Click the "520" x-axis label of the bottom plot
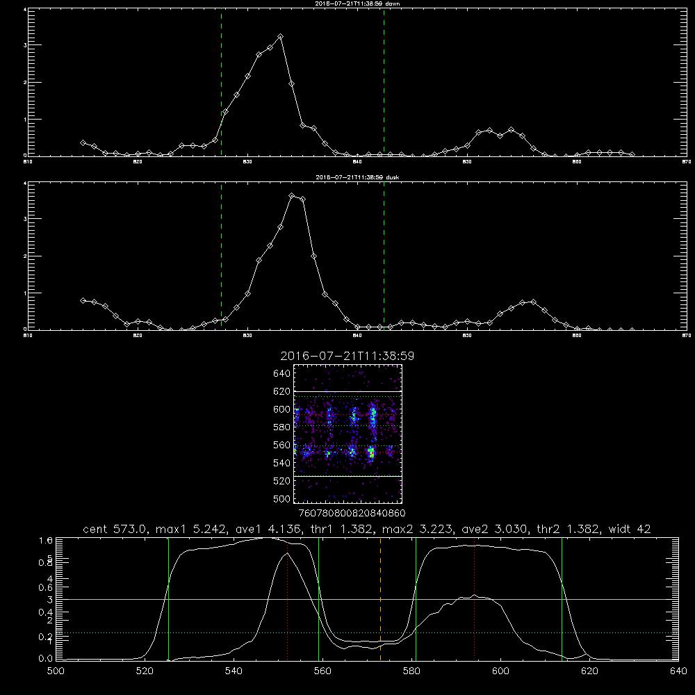The width and height of the screenshot is (695, 695). [145, 671]
